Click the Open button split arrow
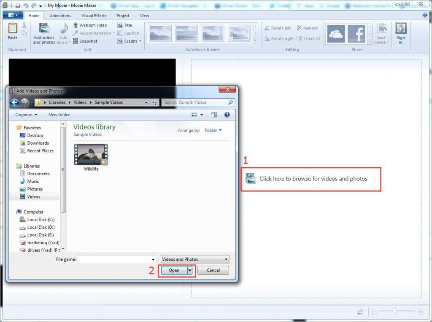432x322 pixels. click(x=190, y=270)
